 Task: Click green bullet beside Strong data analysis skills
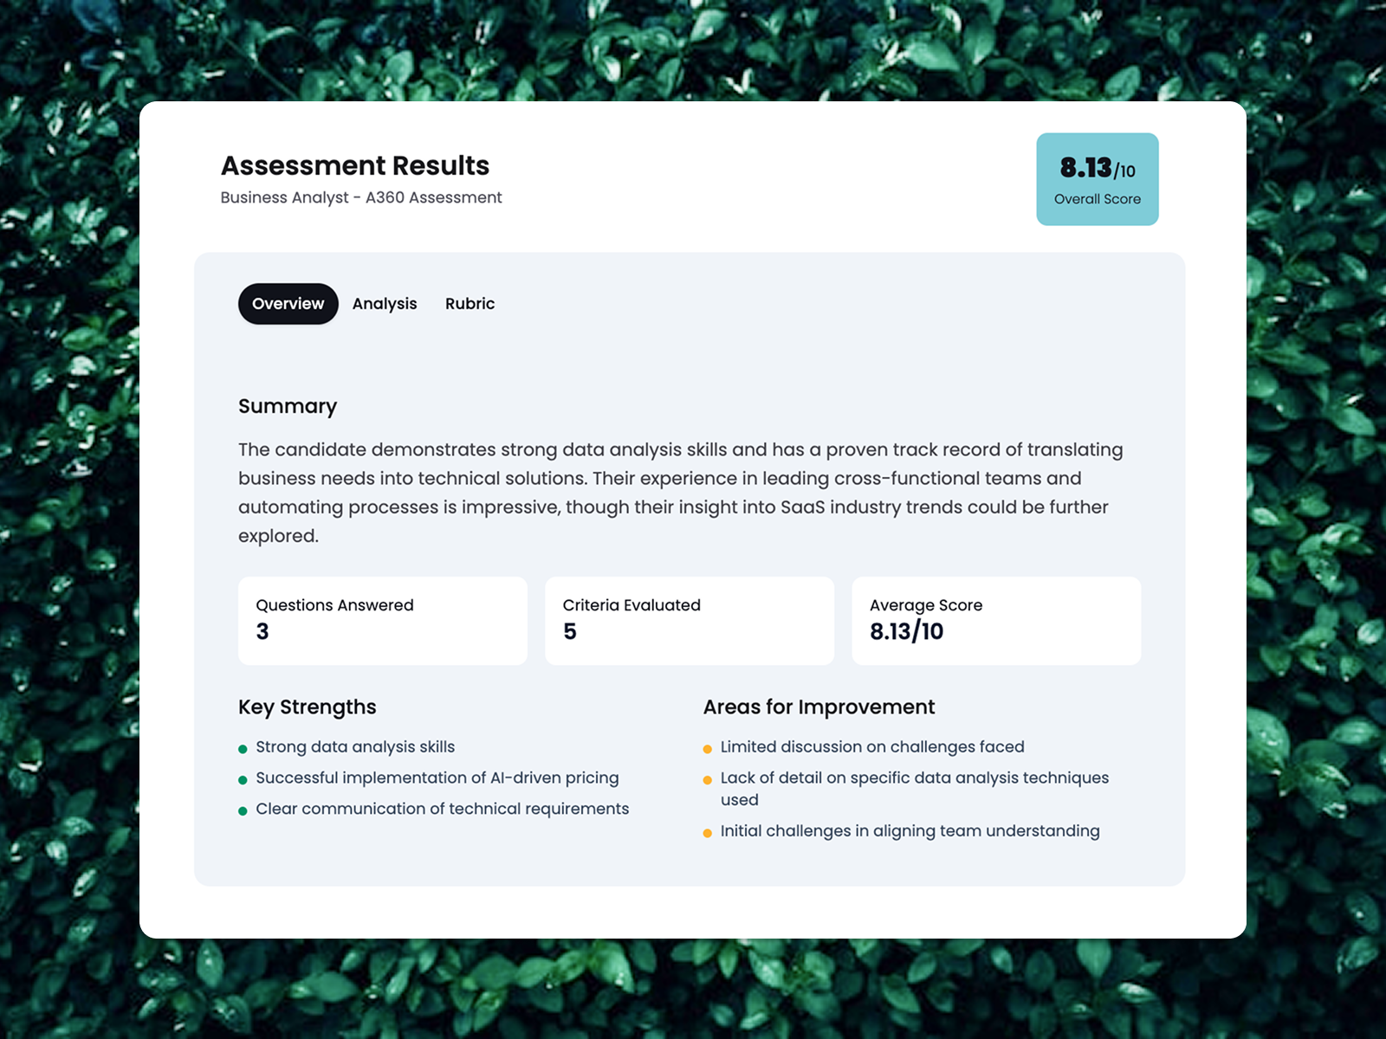[x=243, y=749]
